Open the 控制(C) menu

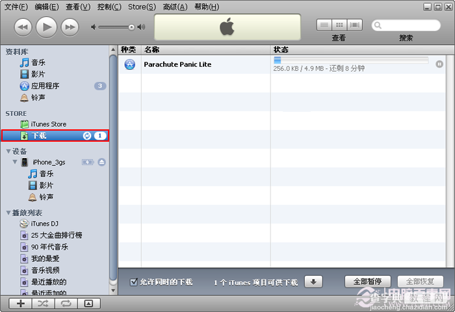109,6
